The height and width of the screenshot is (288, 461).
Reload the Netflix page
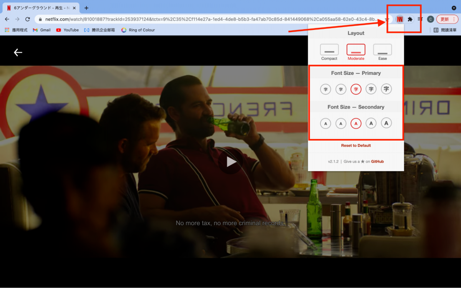(28, 19)
